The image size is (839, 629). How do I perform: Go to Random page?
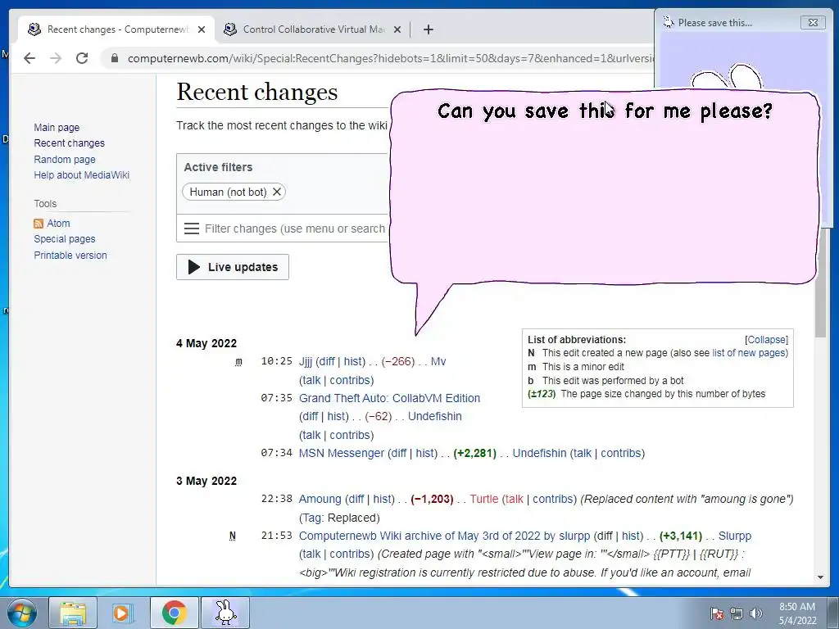click(x=65, y=159)
